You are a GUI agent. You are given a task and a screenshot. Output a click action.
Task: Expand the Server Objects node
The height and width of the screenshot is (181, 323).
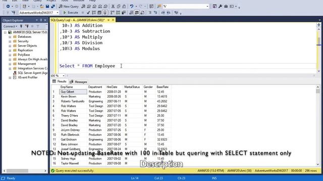coord(10,46)
